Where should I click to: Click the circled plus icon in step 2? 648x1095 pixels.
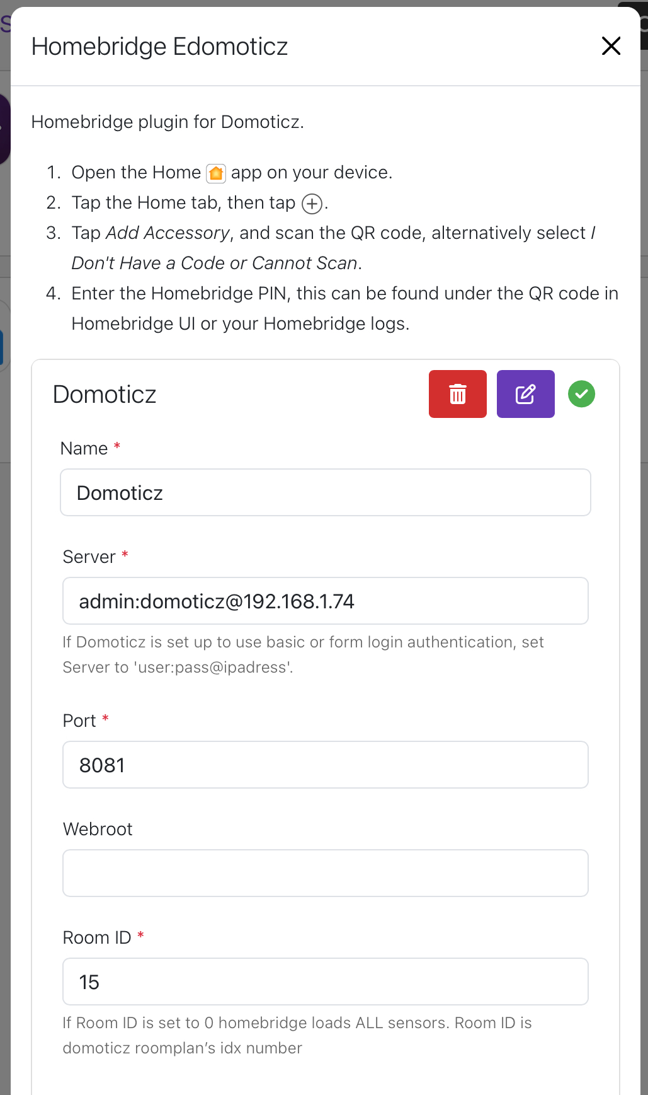[x=312, y=204]
